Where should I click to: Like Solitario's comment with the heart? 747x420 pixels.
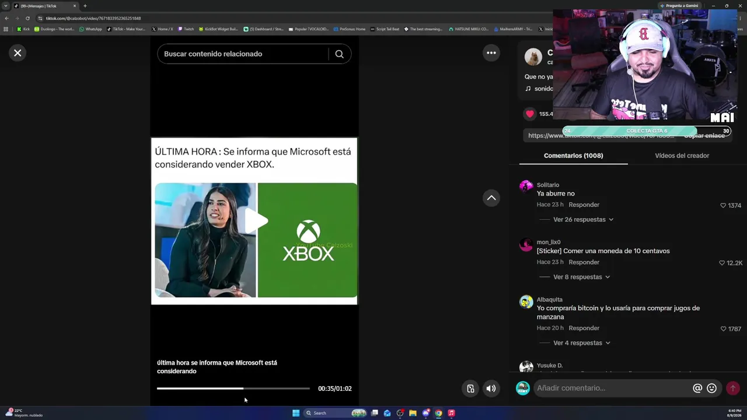[x=723, y=205]
